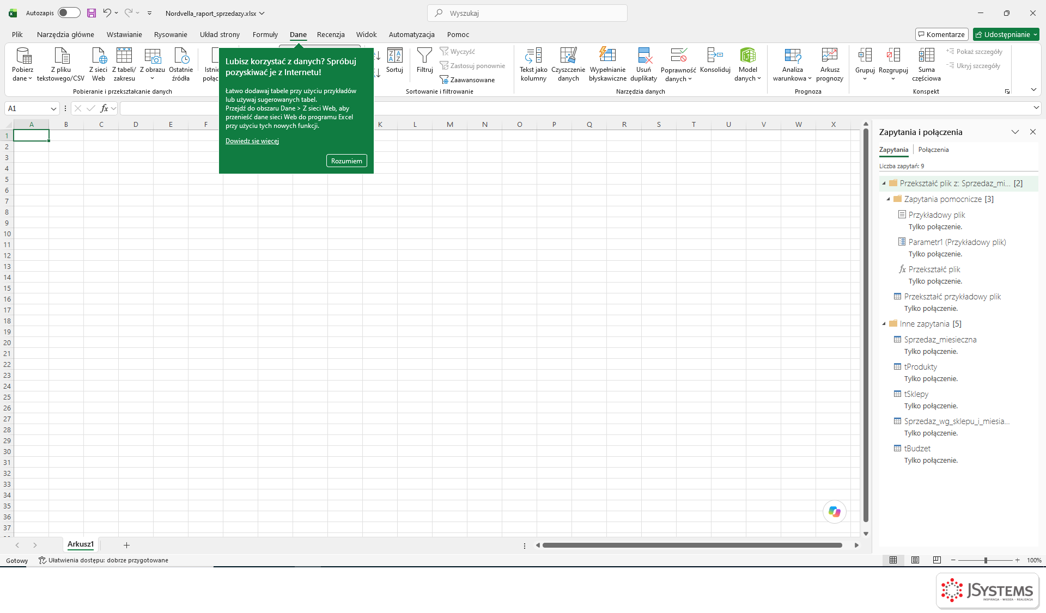Open the Wstawianie ribbon tab
Viewport: 1046px width, 613px height.
(124, 34)
